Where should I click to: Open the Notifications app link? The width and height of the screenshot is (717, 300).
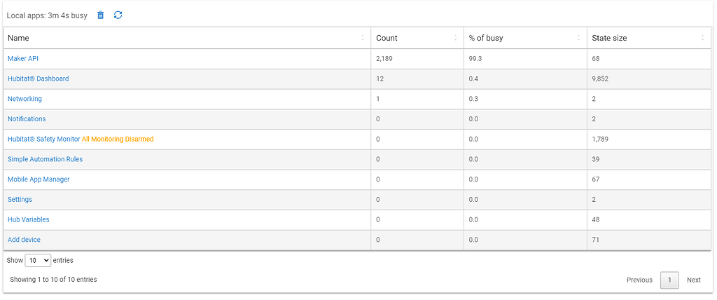(x=27, y=119)
